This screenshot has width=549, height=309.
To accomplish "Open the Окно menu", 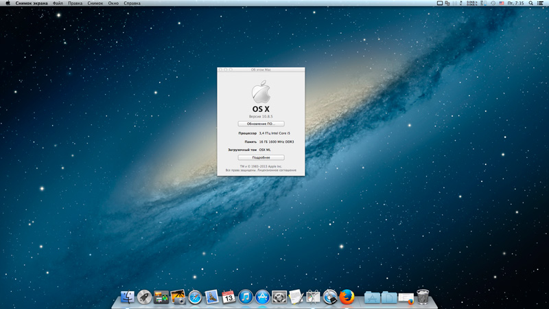I will 113,3.
